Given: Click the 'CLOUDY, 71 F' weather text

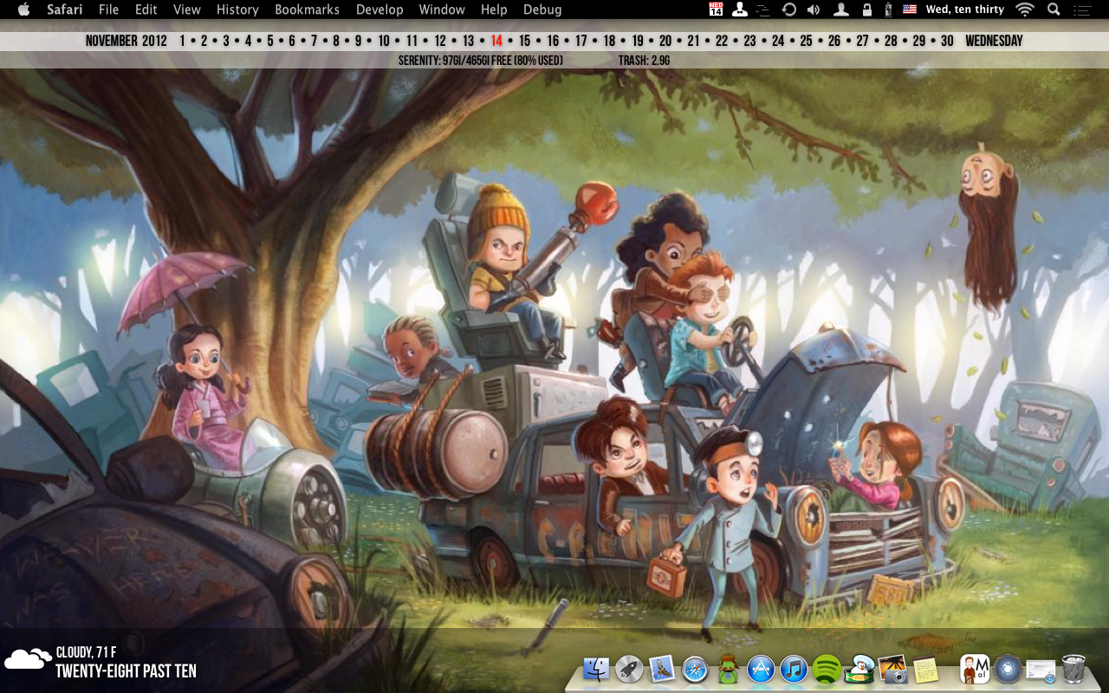Looking at the screenshot, I should coord(86,652).
